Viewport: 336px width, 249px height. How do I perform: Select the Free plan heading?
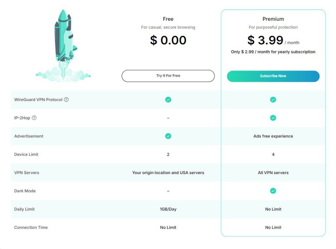pos(168,19)
